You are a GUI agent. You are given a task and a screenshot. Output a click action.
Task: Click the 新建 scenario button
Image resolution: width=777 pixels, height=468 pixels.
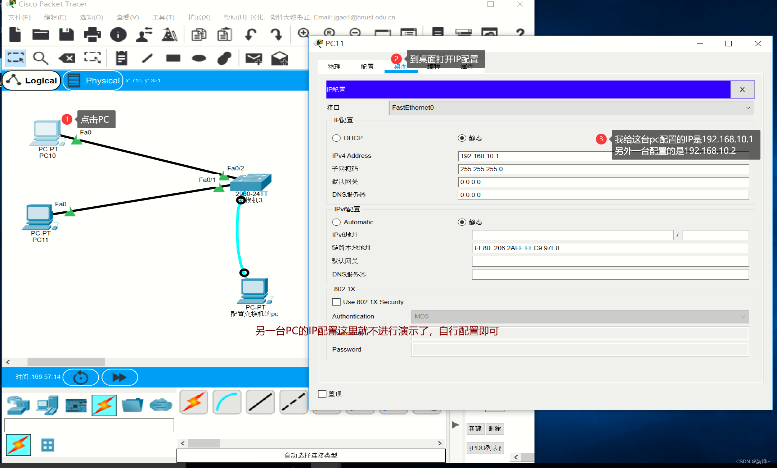[475, 428]
